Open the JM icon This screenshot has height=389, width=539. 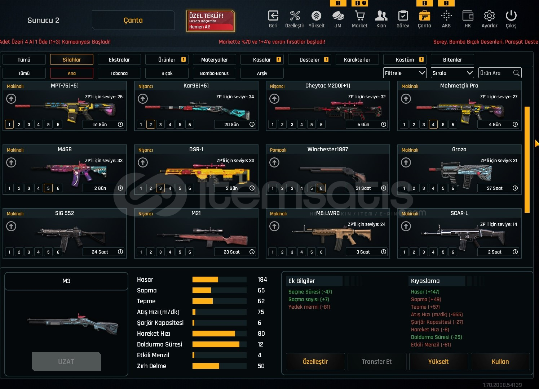pyautogui.click(x=338, y=16)
